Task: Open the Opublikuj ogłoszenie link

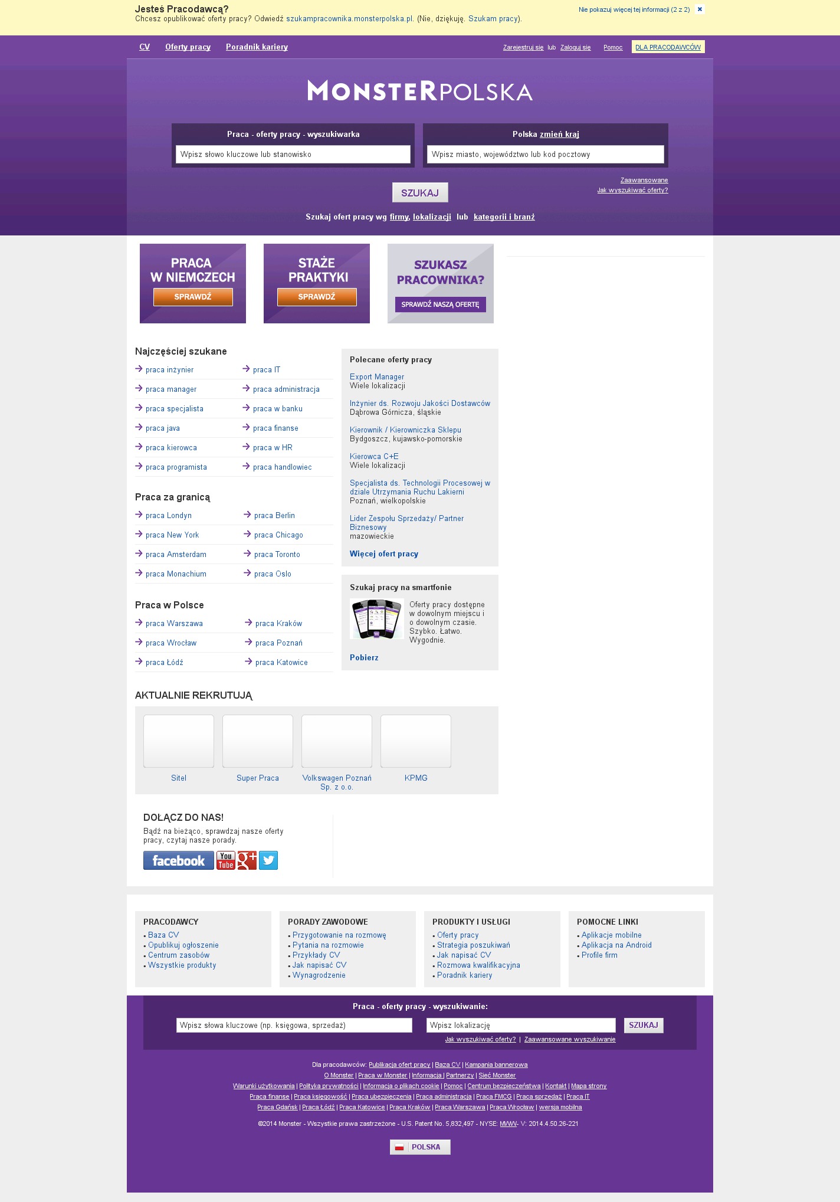Action: click(183, 945)
